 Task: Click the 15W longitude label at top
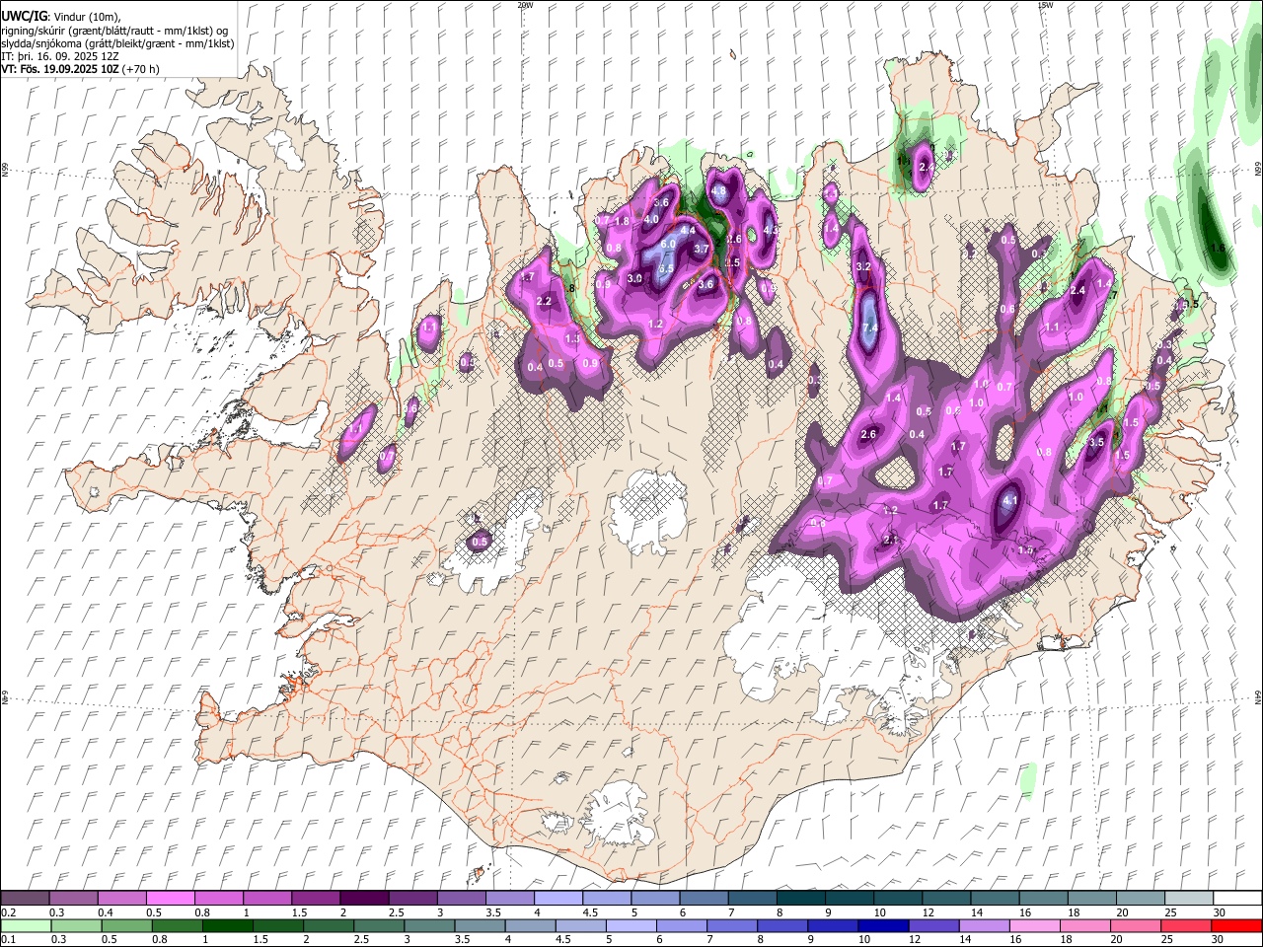[1045, 5]
